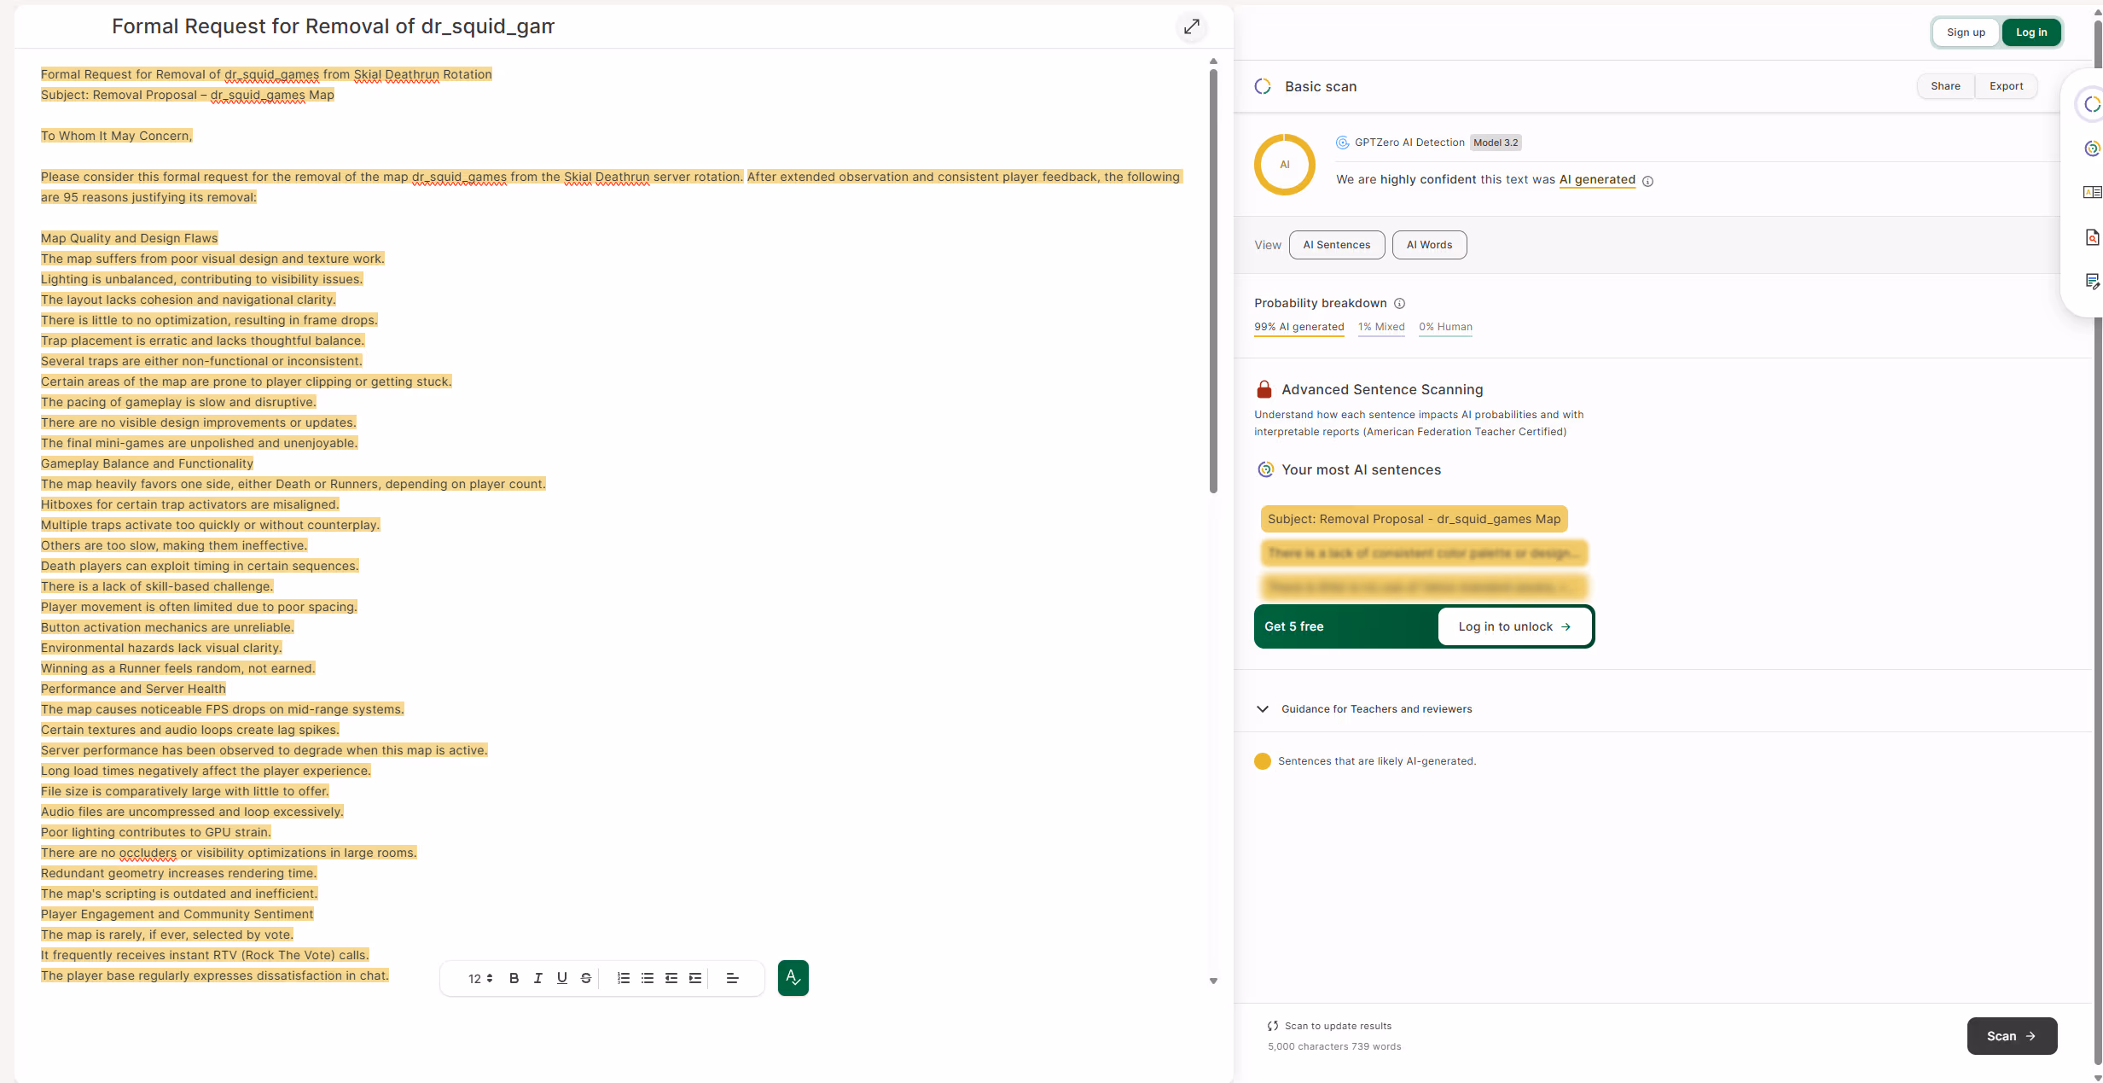Click the 'Subject: Removal Proposal' top AI sentence

(x=1414, y=519)
